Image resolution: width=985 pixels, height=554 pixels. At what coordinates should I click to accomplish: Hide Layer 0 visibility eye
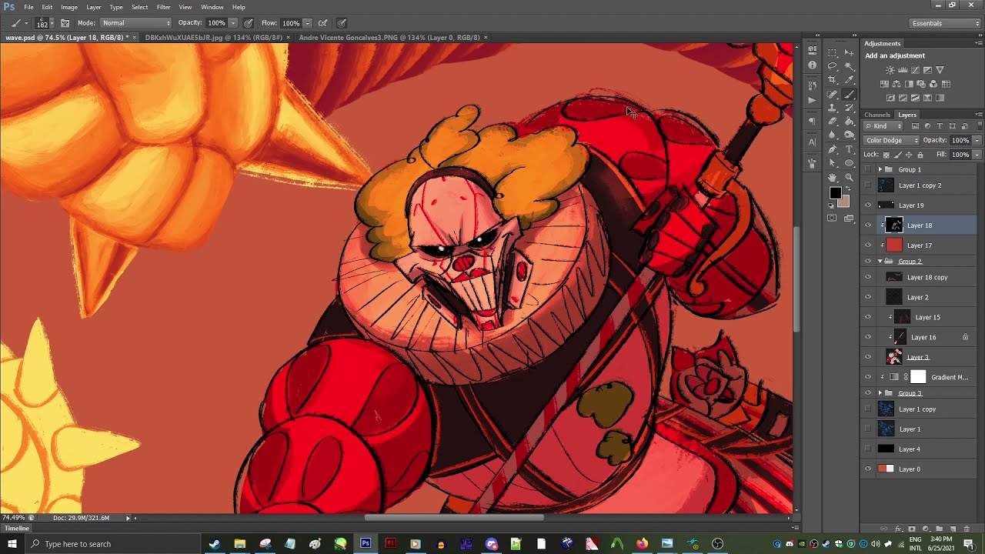tap(868, 469)
